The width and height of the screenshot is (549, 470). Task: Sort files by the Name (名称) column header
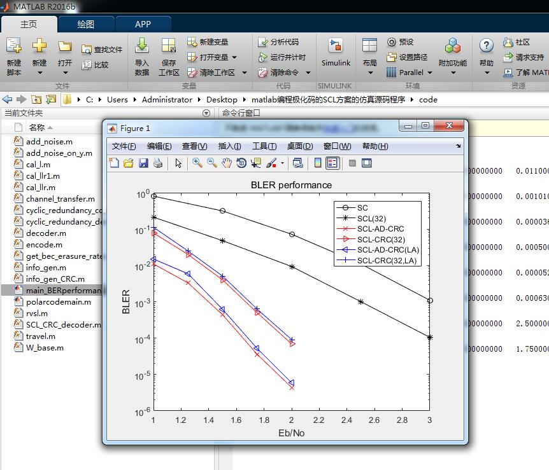tap(37, 128)
